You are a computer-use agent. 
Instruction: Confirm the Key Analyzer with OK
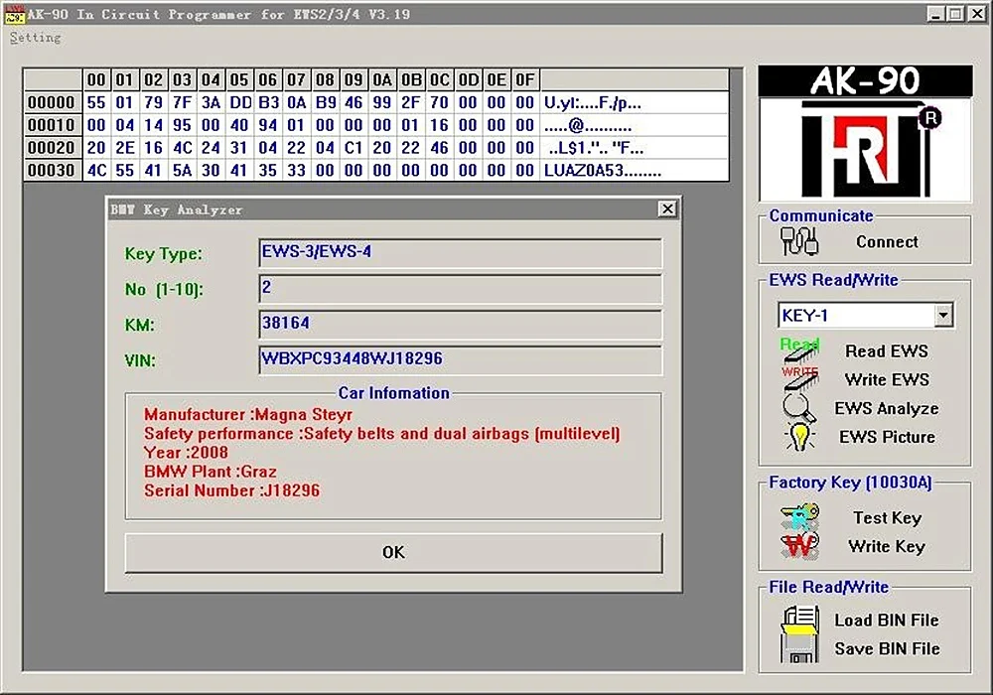(x=393, y=553)
